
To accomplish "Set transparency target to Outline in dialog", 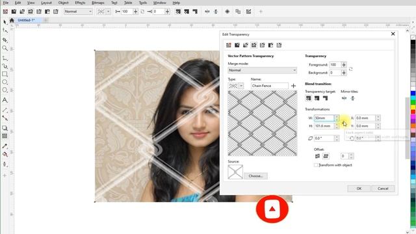I will (326, 98).
